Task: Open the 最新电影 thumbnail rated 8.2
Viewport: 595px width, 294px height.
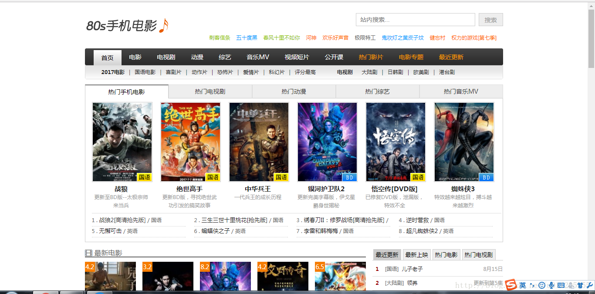Action: click(225, 276)
